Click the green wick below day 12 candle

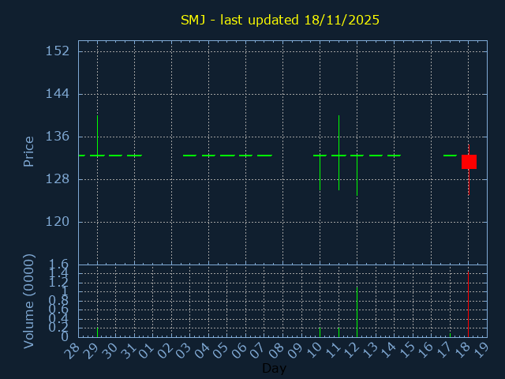[x=357, y=178]
